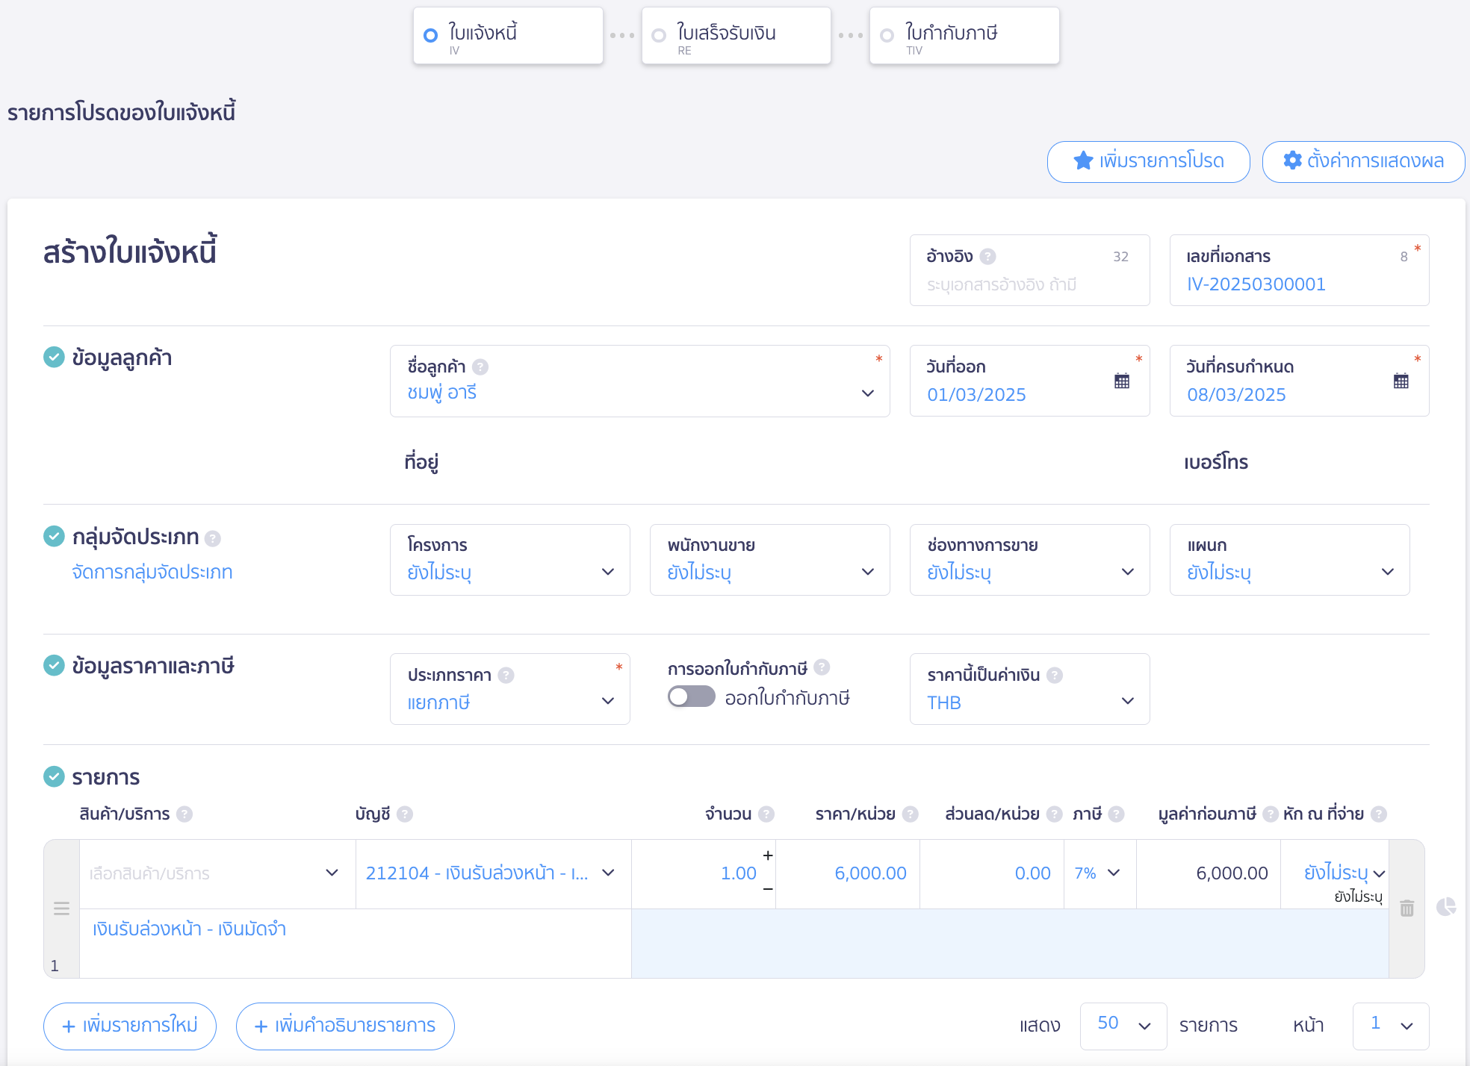Screen dimensions: 1470x1066
Task: Click discount per unit field 0.00
Action: point(992,873)
